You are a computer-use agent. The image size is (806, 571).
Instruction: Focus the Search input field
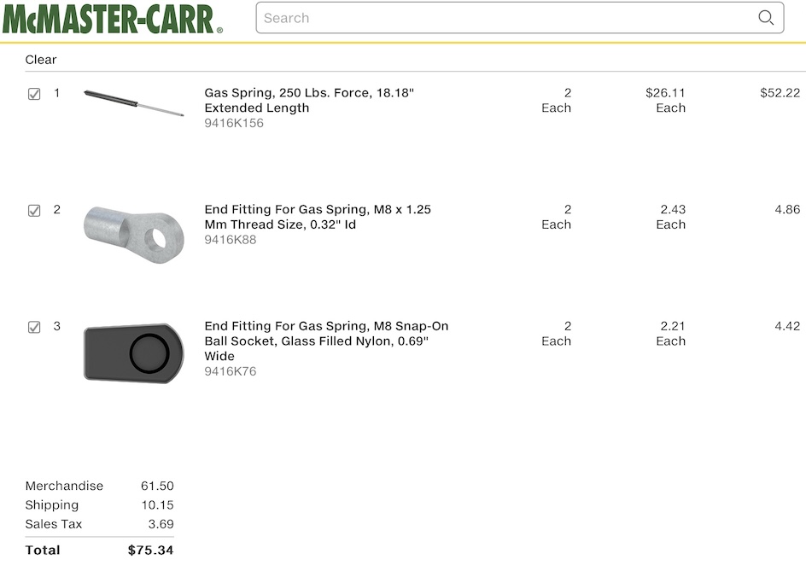(504, 18)
